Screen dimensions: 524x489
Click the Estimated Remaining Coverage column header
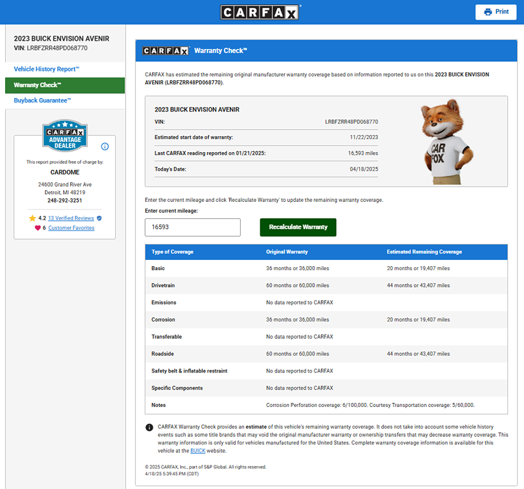[x=424, y=252]
